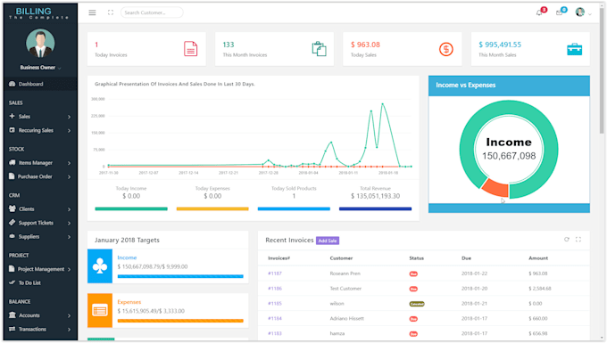Expand the Sales submenu chevron
607x343 pixels.
(69, 117)
